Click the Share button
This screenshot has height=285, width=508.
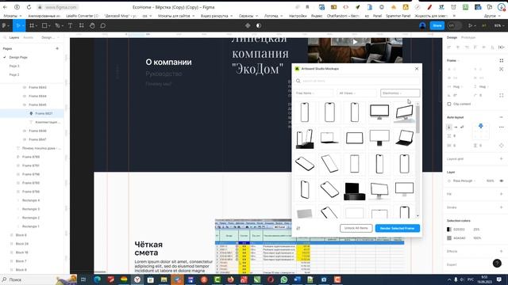pyautogui.click(x=437, y=25)
